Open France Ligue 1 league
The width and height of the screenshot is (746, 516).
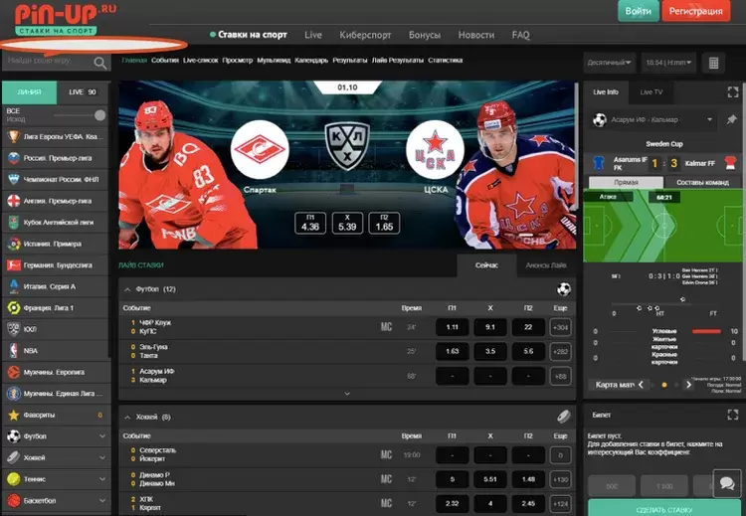(x=55, y=308)
